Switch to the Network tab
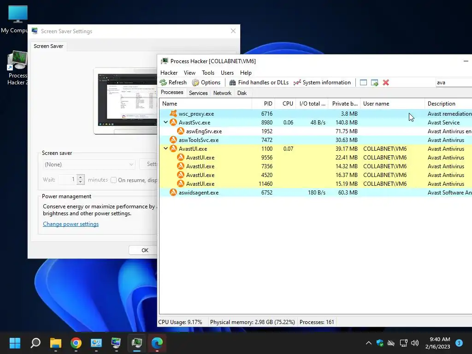 click(222, 93)
